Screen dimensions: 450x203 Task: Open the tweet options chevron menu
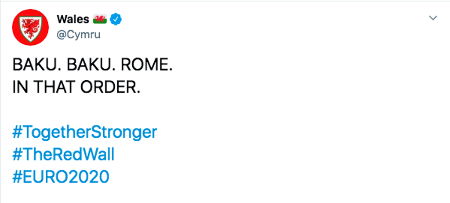tap(433, 18)
